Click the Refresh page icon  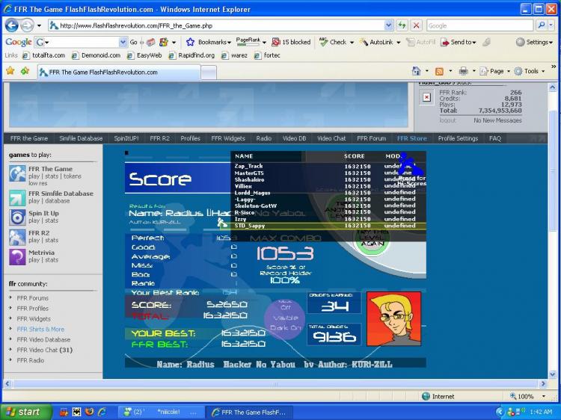pyautogui.click(x=402, y=25)
